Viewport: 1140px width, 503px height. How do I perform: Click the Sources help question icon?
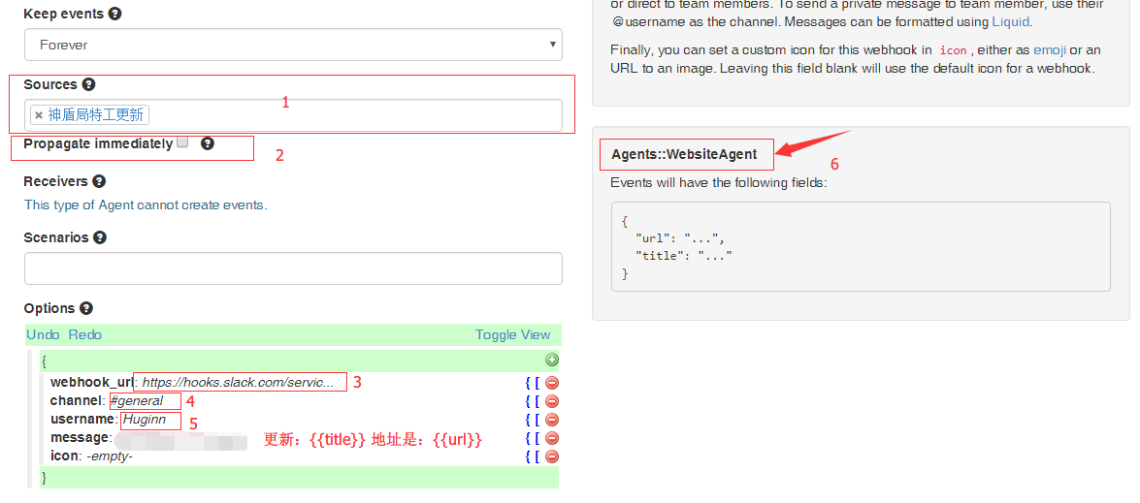click(89, 85)
